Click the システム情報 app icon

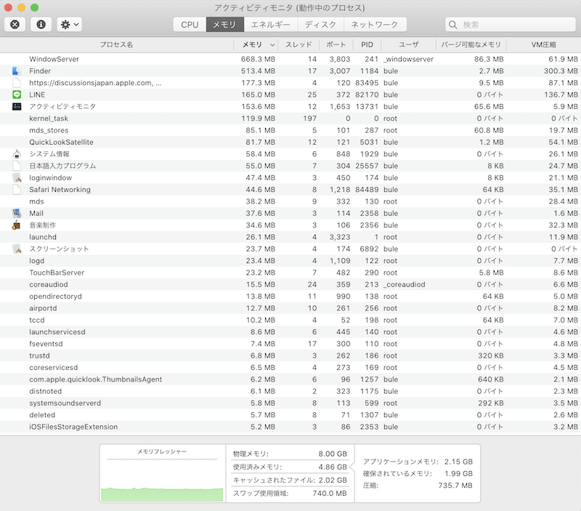(x=17, y=154)
